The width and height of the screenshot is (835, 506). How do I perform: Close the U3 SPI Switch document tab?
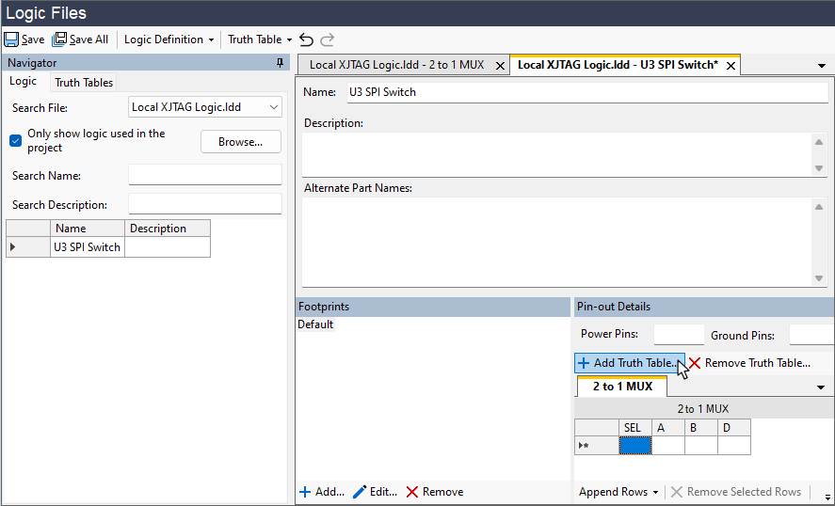click(729, 66)
